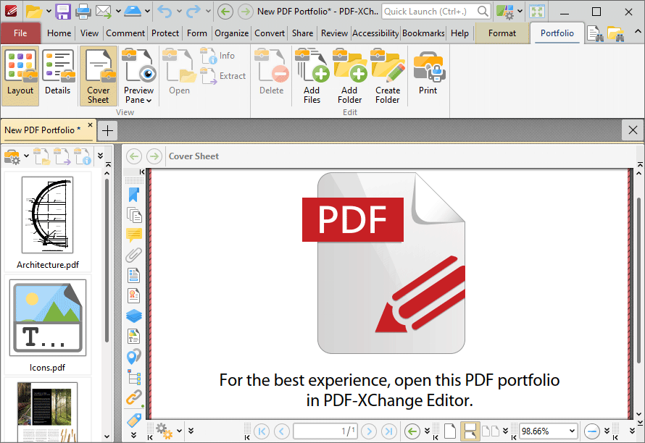Expand the Undo history dropdown arrow
645x443 pixels.
179,11
